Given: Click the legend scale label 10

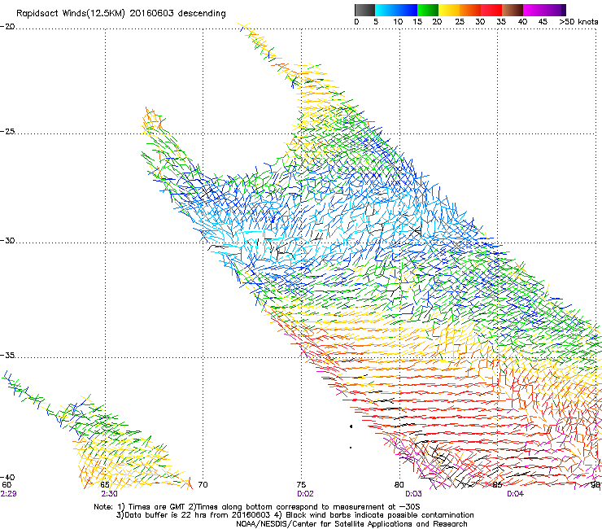Looking at the screenshot, I should [x=398, y=22].
